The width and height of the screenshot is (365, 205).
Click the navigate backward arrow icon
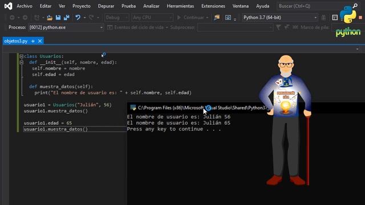pos(12,18)
